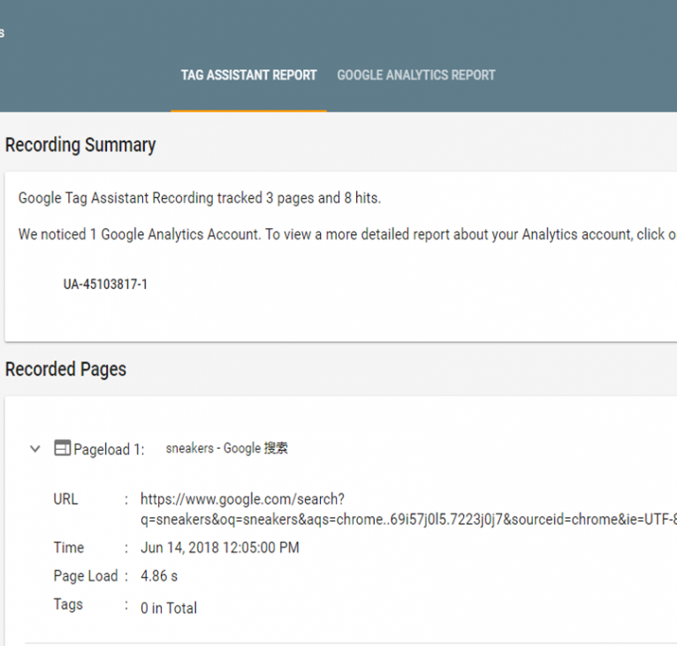The width and height of the screenshot is (677, 646).
Task: Click the UA-45103817-1 account ID
Action: click(105, 285)
